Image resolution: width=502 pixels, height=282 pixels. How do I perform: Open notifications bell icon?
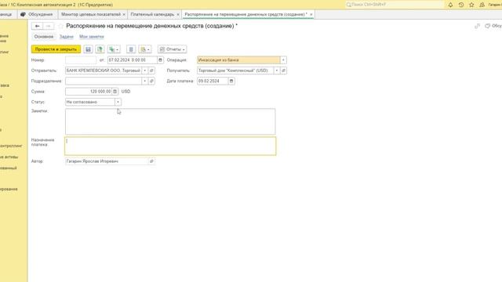450,5
